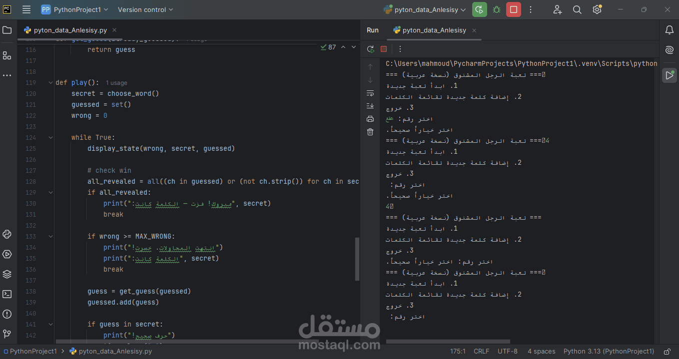Image resolution: width=679 pixels, height=359 pixels.
Task: Click the editor vertical scrollbar thumb
Action: tap(357, 259)
